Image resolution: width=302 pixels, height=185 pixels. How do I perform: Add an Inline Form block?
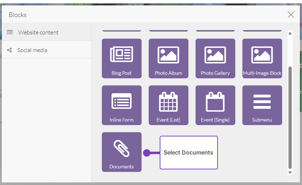click(121, 105)
